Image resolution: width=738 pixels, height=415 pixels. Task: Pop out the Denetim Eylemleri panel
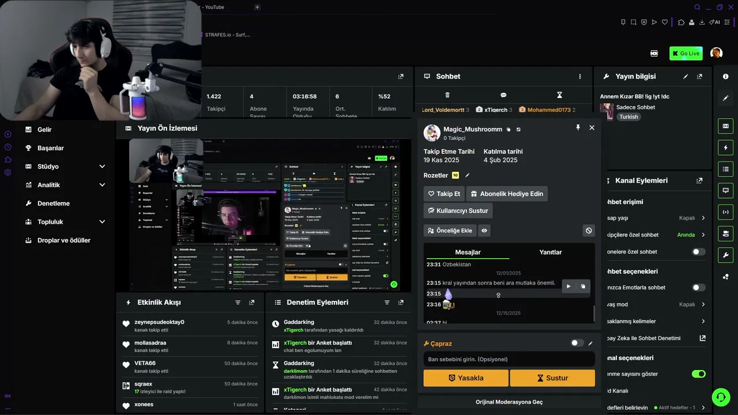click(401, 303)
